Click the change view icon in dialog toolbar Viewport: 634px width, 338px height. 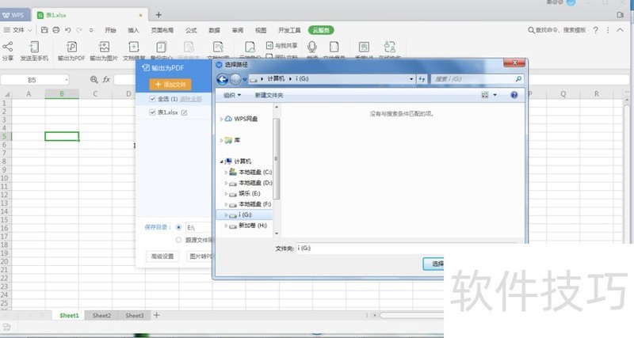coord(485,95)
